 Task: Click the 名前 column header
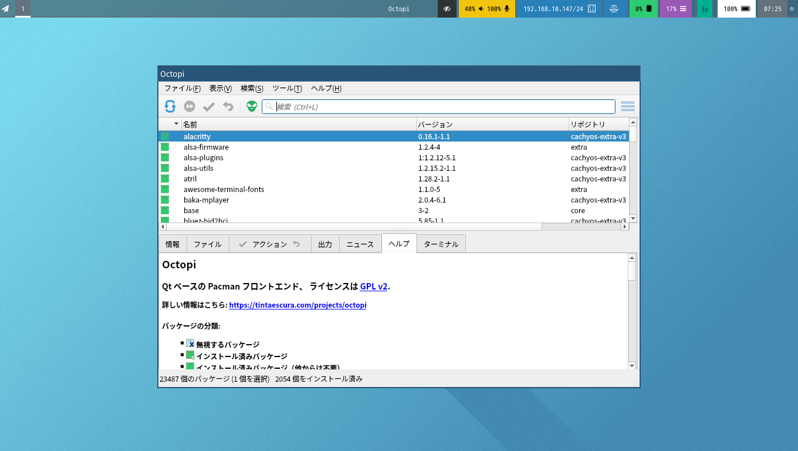click(298, 124)
